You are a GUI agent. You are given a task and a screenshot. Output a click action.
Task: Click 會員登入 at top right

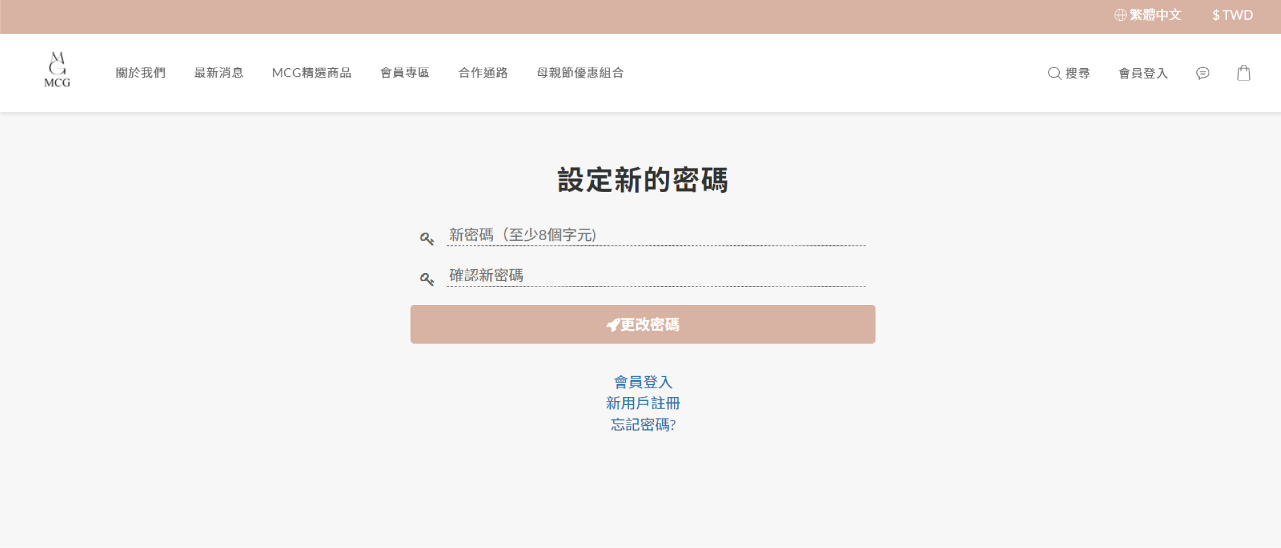[x=1142, y=73]
